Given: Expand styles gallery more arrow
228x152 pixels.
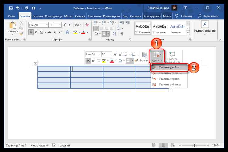Looking at the screenshot, I should click(188, 33).
